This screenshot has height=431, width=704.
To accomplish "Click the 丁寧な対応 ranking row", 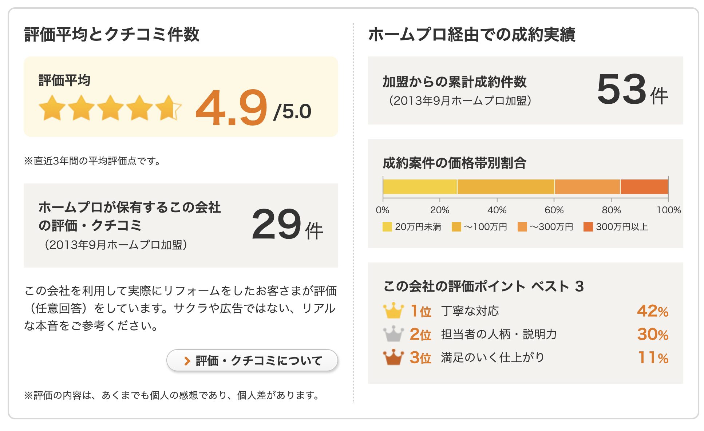I will 526,311.
